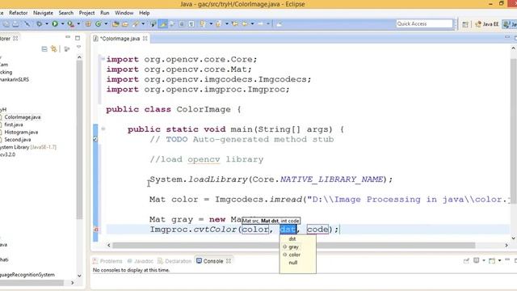Open dropdown arrow next to Debug icon
517x291 pixels.
pyautogui.click(x=47, y=23)
